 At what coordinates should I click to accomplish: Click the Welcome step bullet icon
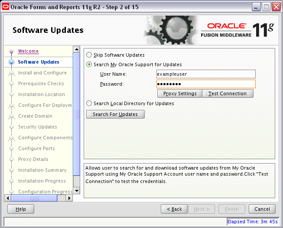tap(12, 51)
